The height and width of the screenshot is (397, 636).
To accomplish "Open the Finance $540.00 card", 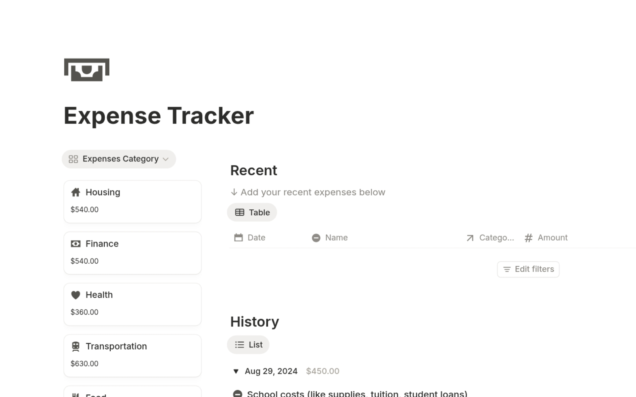I will [132, 252].
